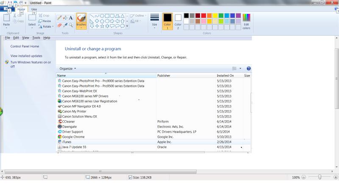Open the Edit menu in the pasted screenshot
339x186 pixels.
coord(16,38)
